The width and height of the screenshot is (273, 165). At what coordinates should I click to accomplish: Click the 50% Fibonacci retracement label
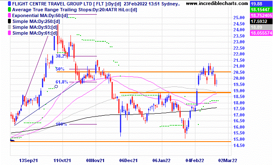60,69
